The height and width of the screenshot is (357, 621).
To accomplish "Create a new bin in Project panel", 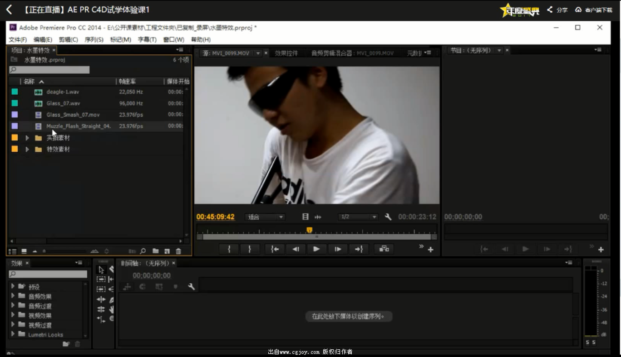I will pyautogui.click(x=156, y=251).
